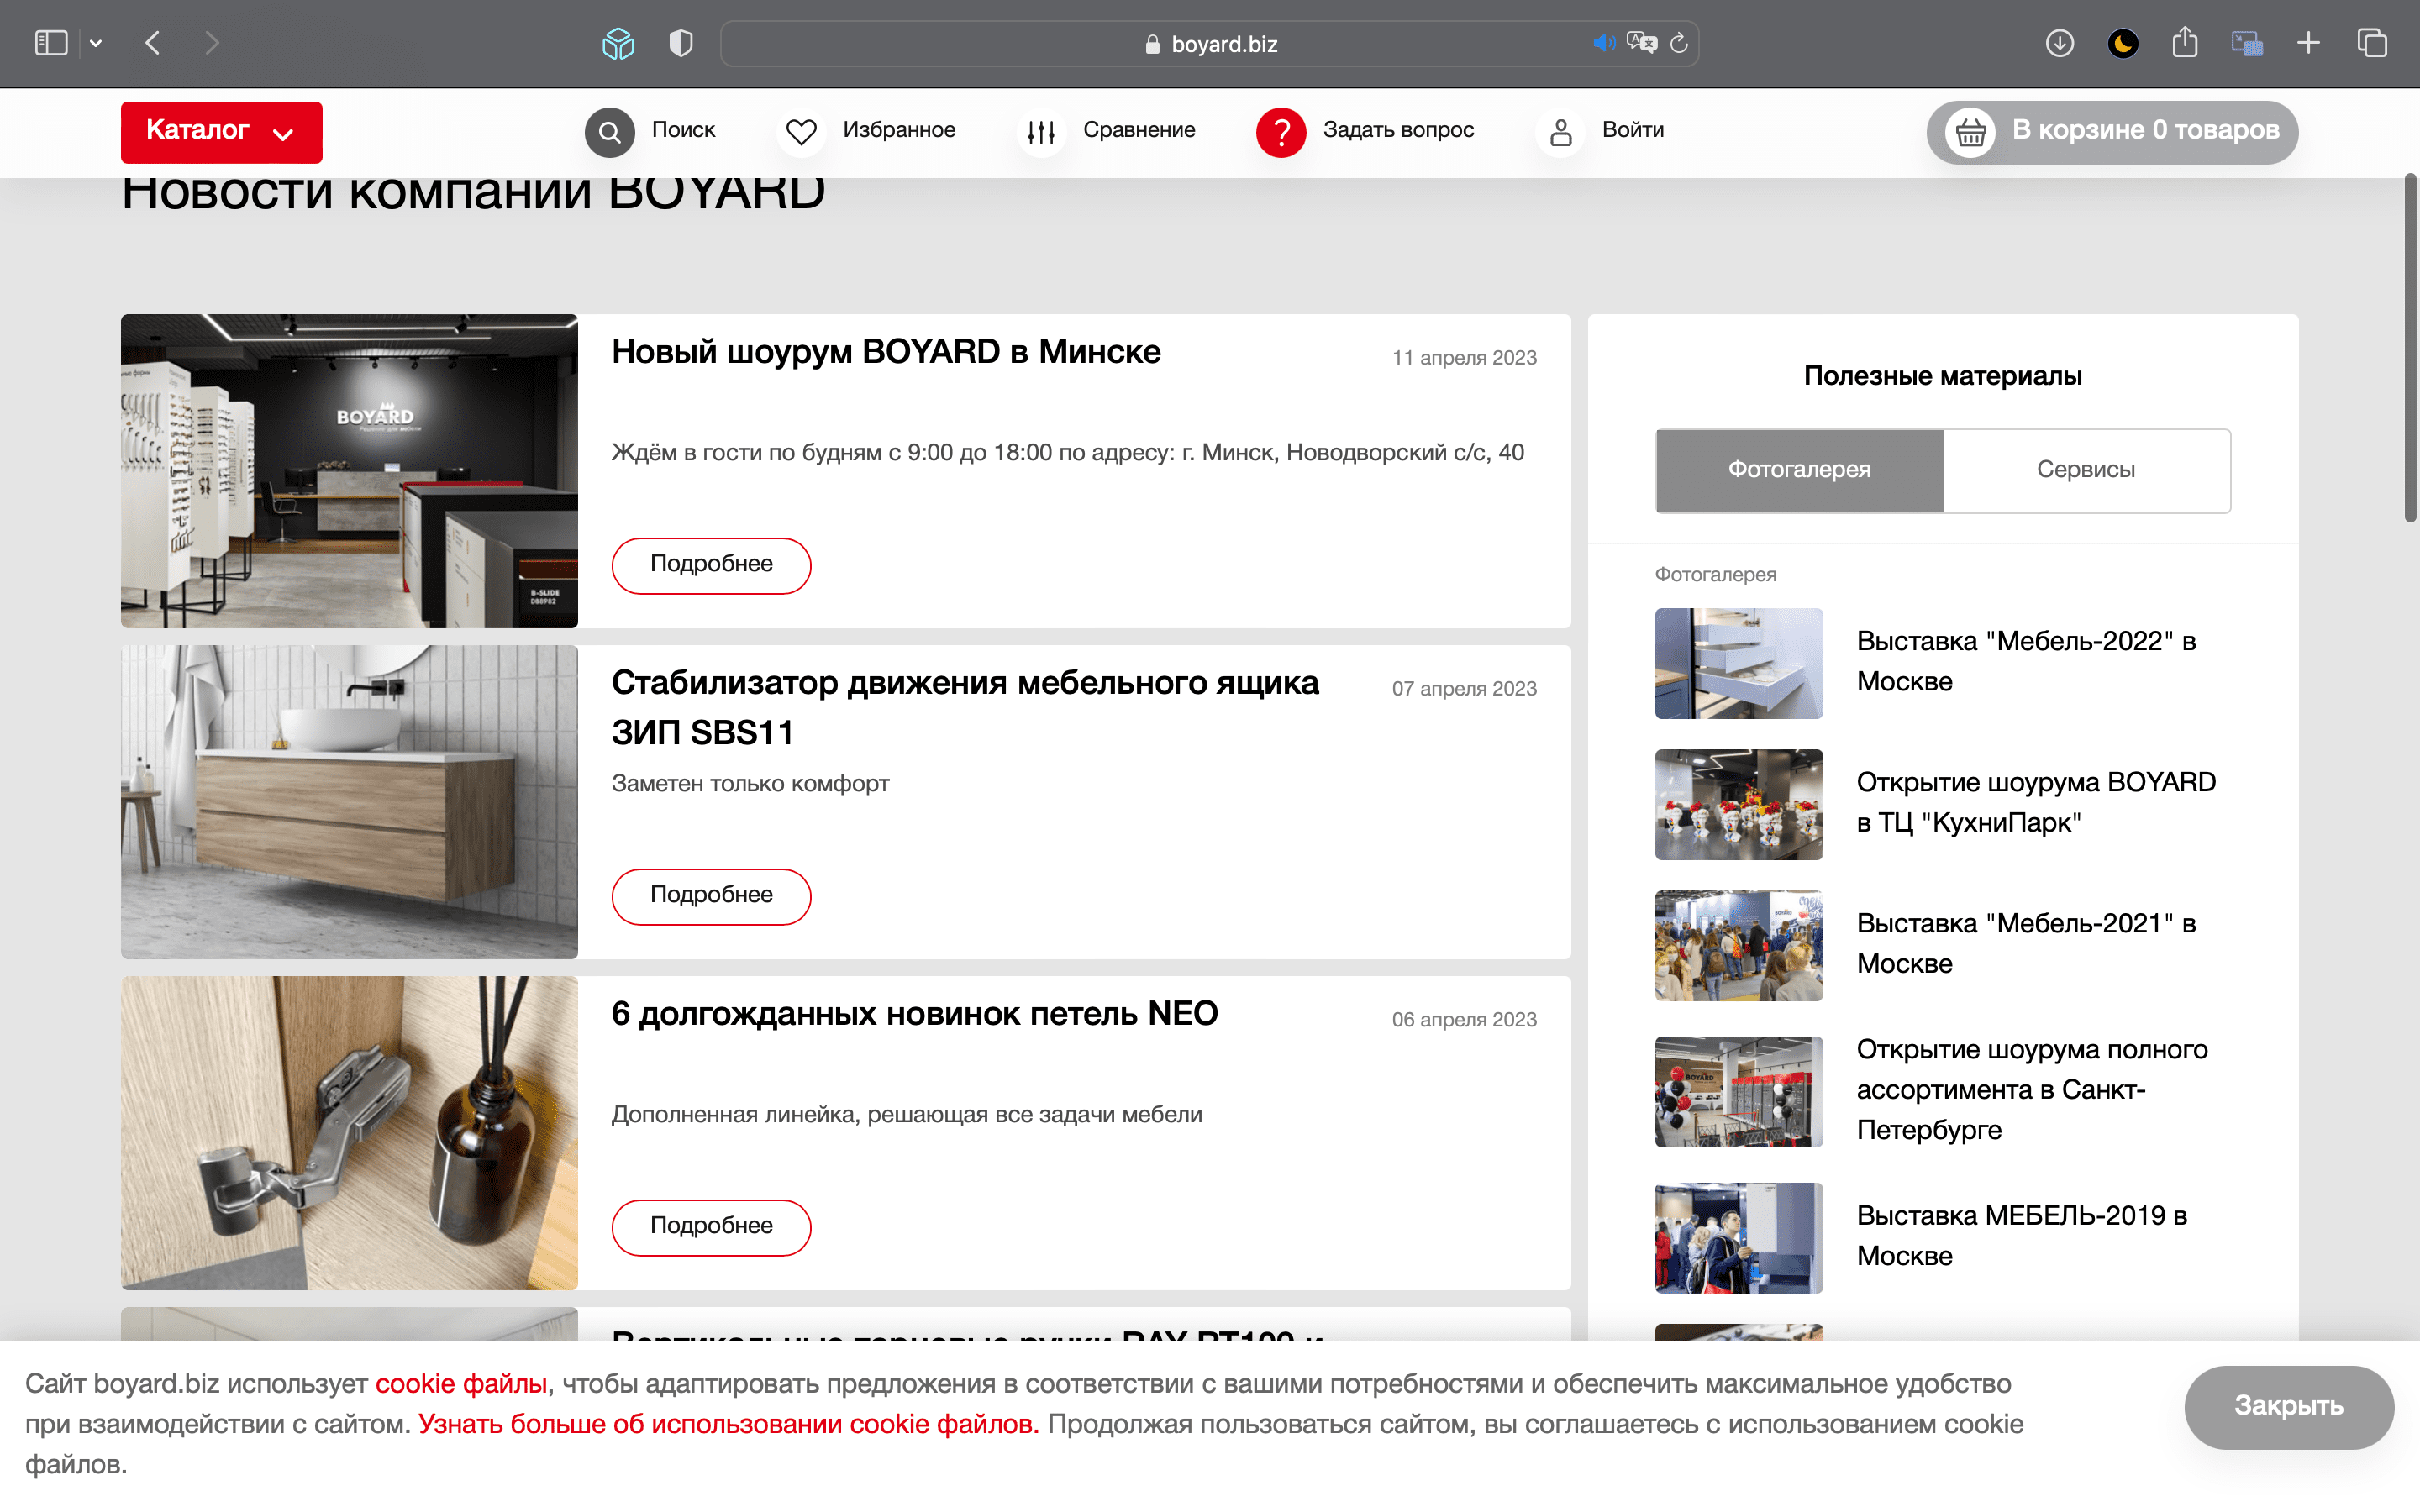The height and width of the screenshot is (1512, 2420).
Task: Open the Открытие шоурума в Санкт-Петербурге link
Action: point(2032,1090)
